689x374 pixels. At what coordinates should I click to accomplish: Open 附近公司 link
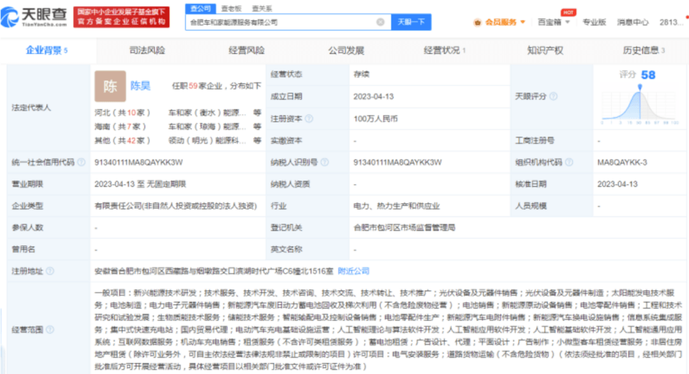353,271
